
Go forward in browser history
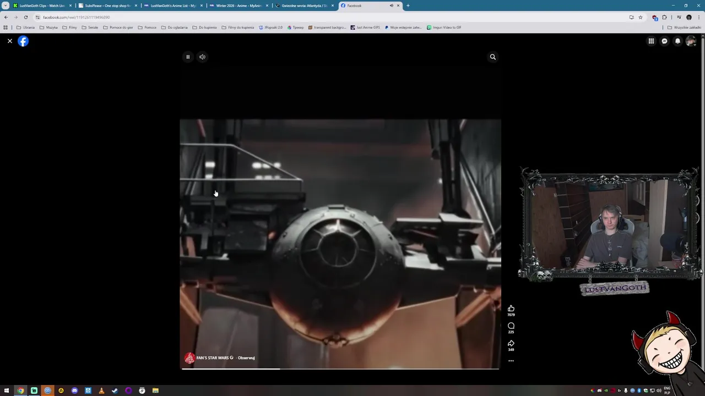pyautogui.click(x=15, y=17)
